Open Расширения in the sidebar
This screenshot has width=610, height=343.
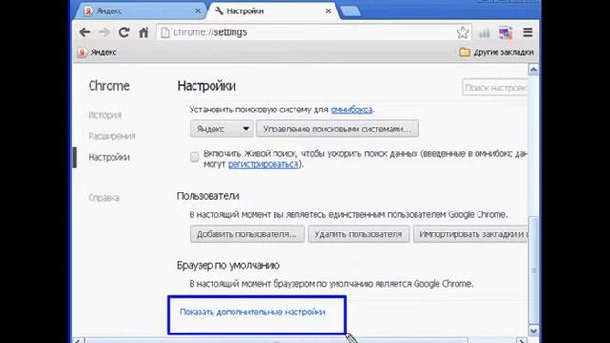click(x=112, y=136)
